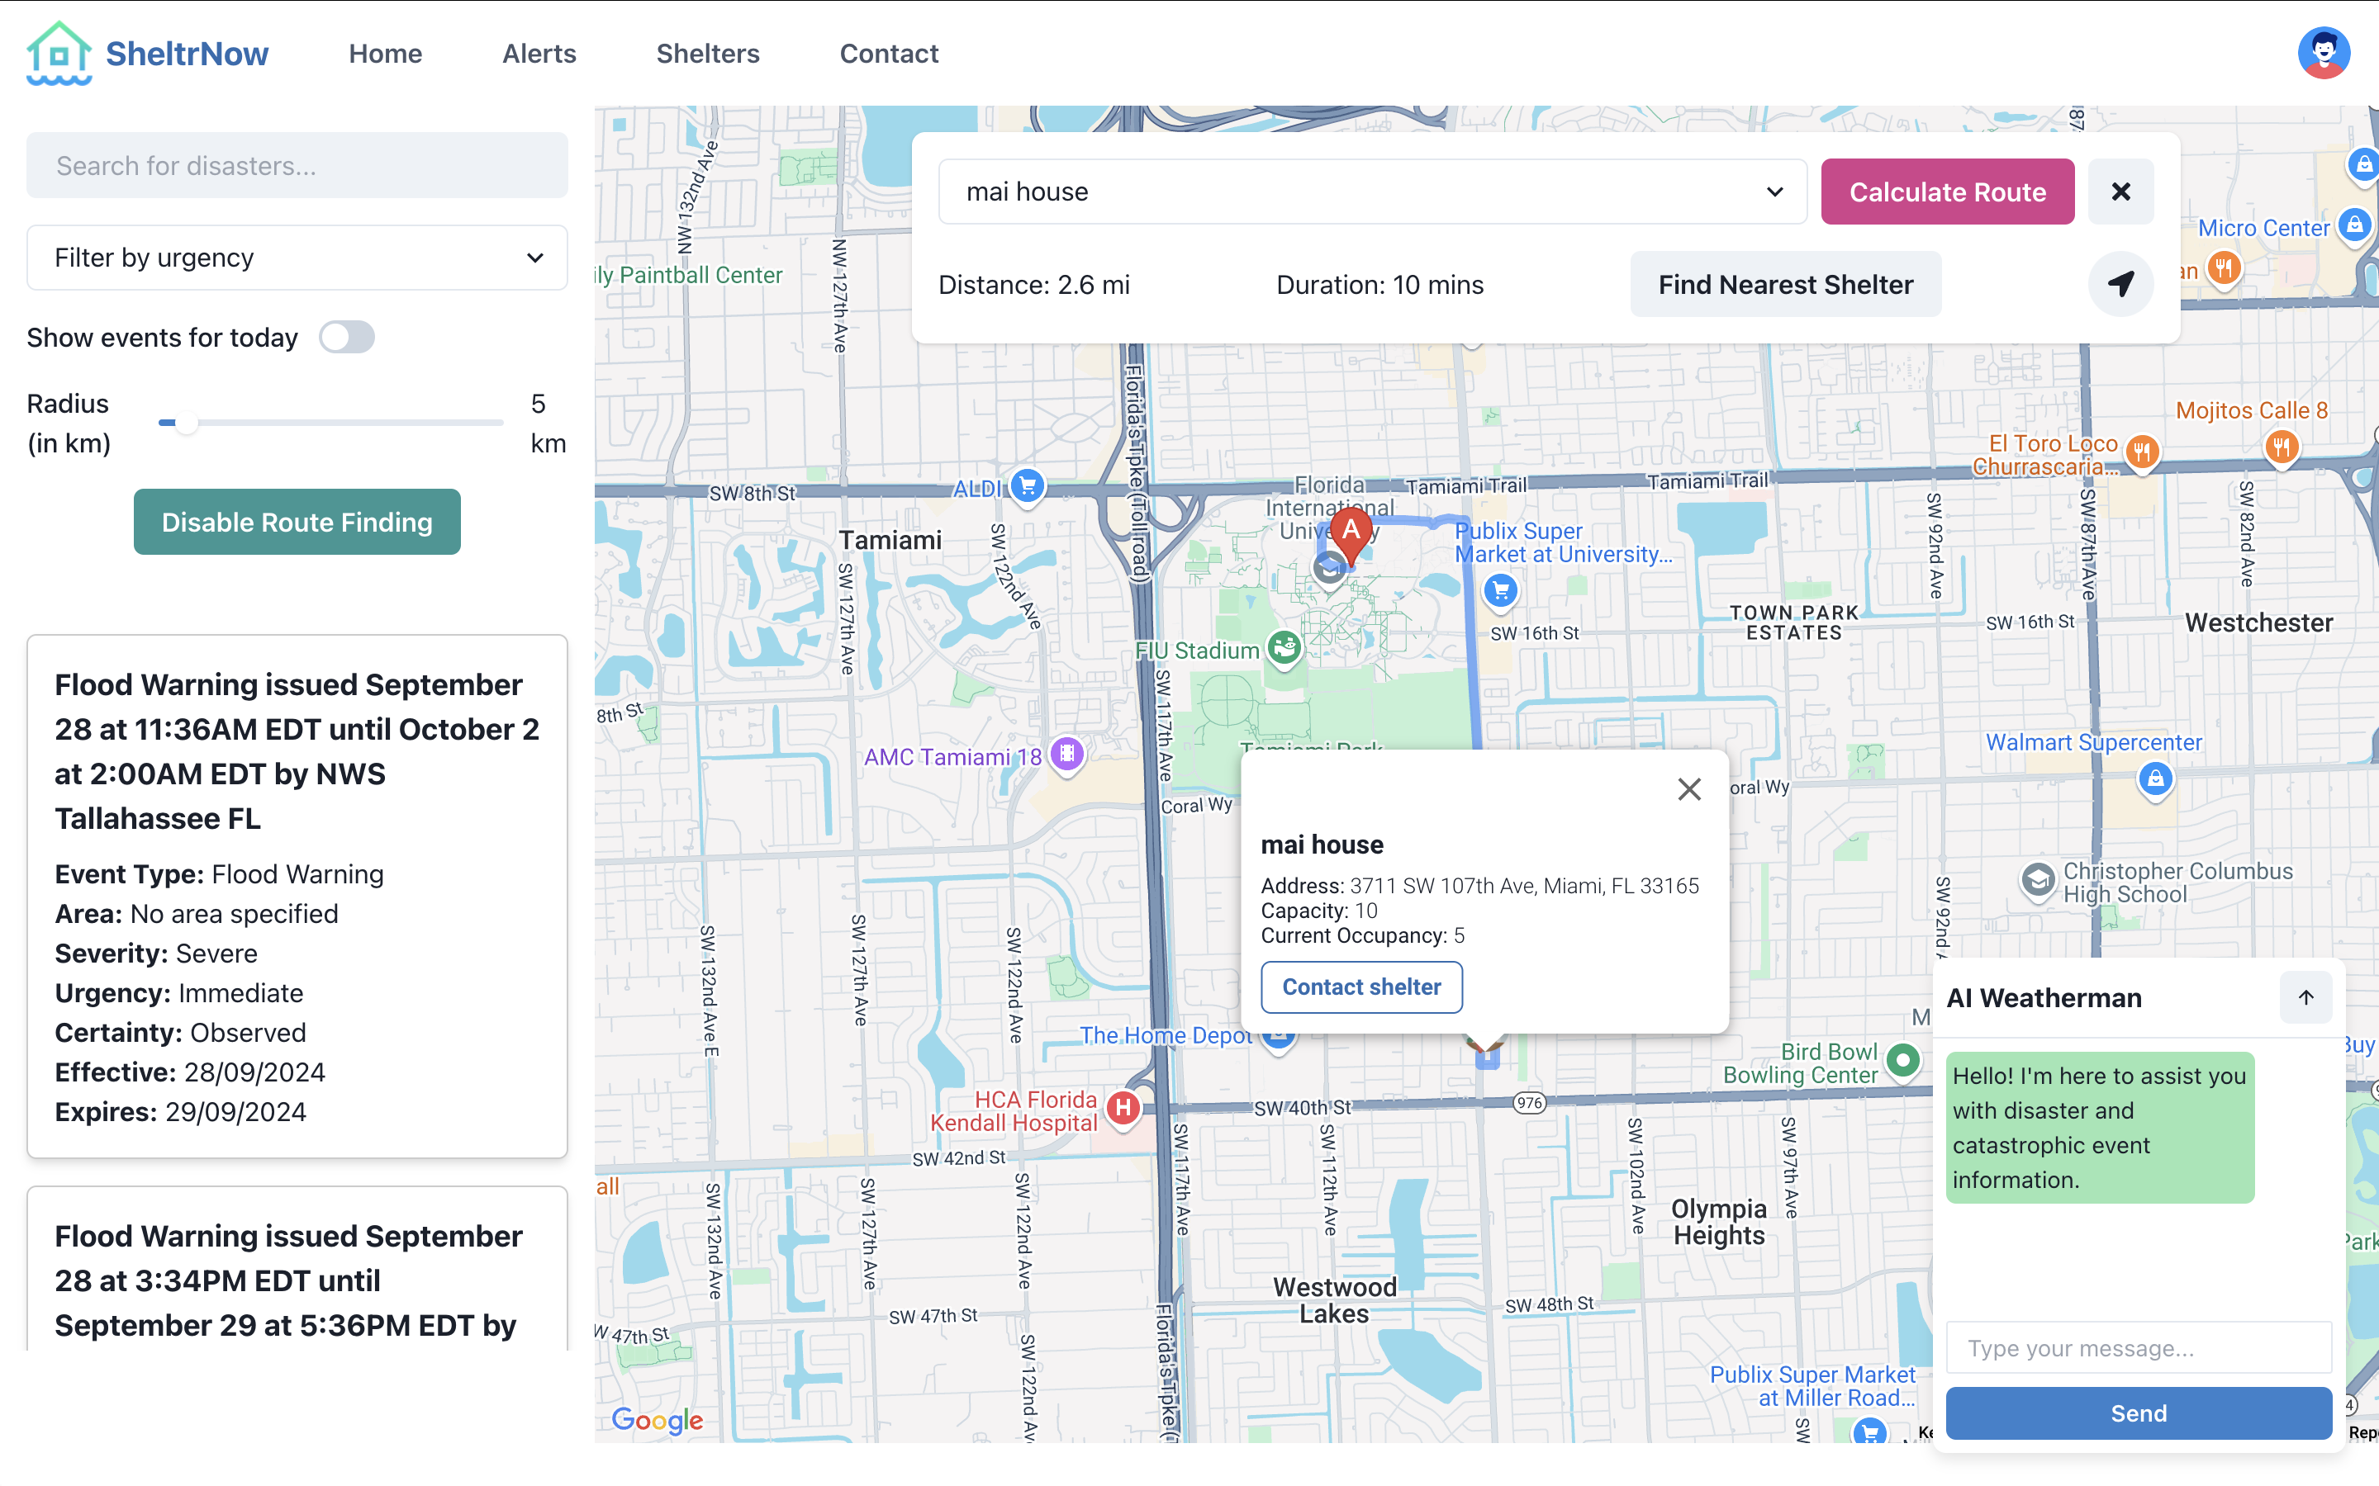Open the Filter by urgency dropdown
The height and width of the screenshot is (1486, 2379).
click(x=297, y=258)
